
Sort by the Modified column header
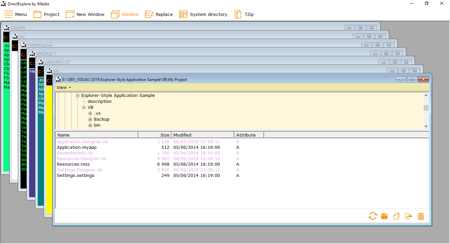pyautogui.click(x=202, y=135)
